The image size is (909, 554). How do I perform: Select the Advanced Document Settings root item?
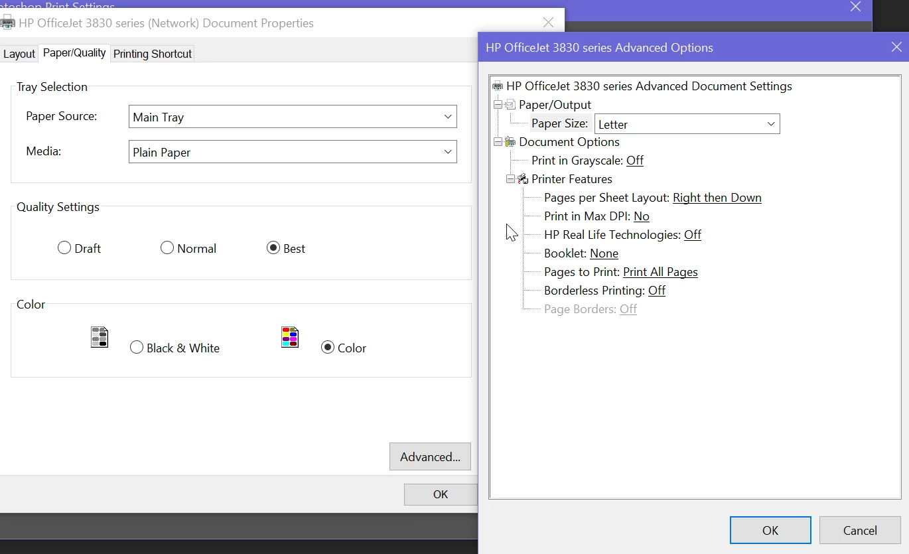tap(649, 86)
